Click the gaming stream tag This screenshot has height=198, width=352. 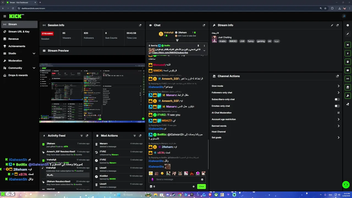pos(261,41)
